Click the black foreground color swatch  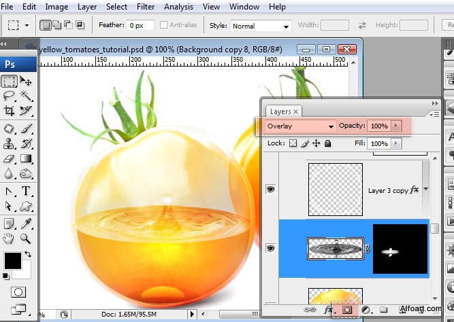tap(12, 261)
